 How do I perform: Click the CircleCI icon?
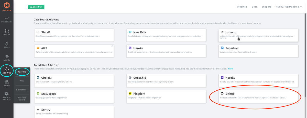tap(38, 78)
